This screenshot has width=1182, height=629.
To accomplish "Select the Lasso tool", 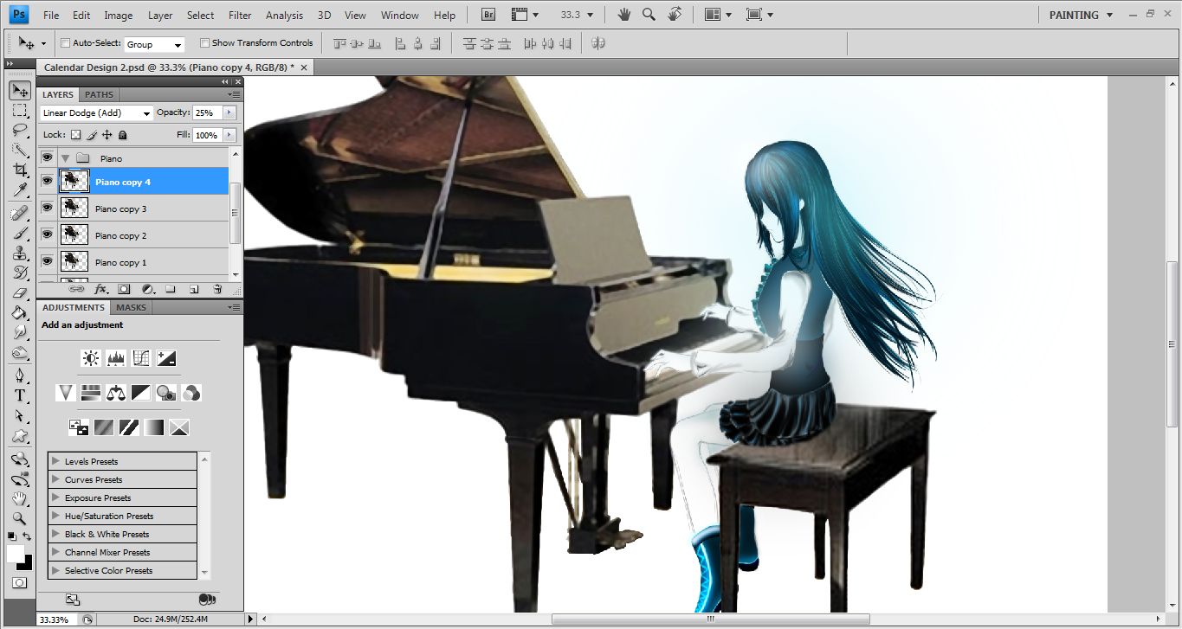I will (x=20, y=131).
